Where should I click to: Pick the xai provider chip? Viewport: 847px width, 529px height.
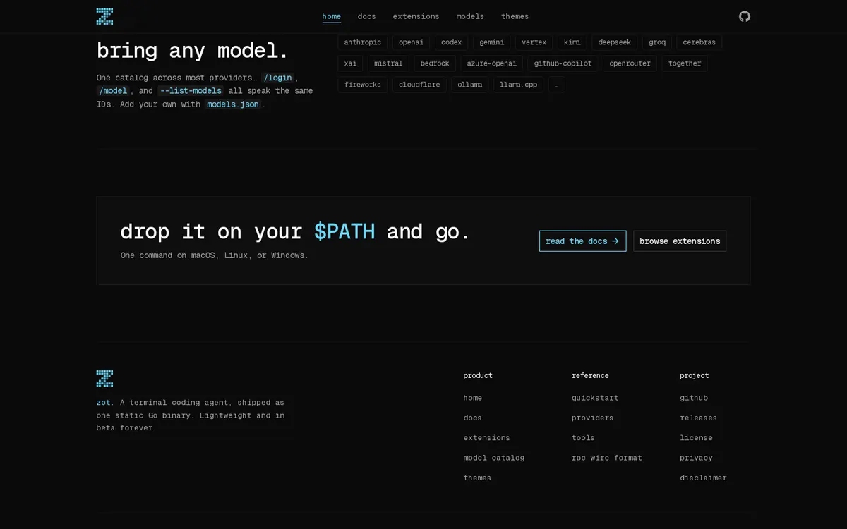coord(351,63)
